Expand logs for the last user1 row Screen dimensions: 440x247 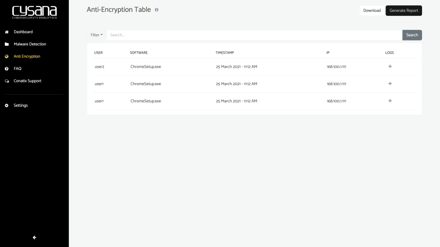(x=390, y=101)
